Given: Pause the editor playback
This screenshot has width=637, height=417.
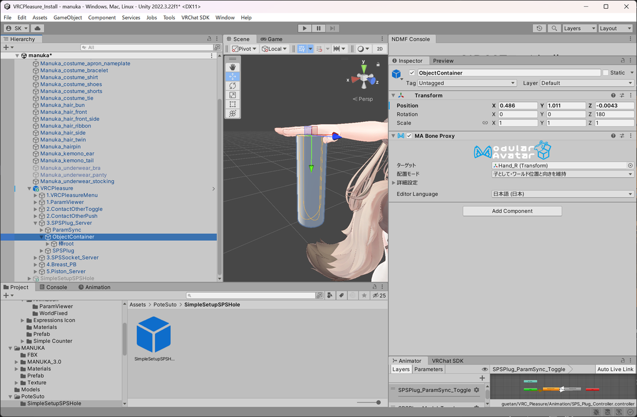Looking at the screenshot, I should [319, 28].
